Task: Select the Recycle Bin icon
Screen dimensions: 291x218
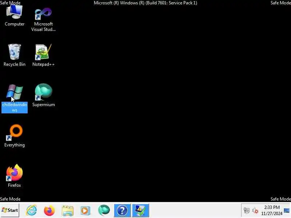Action: 15,55
